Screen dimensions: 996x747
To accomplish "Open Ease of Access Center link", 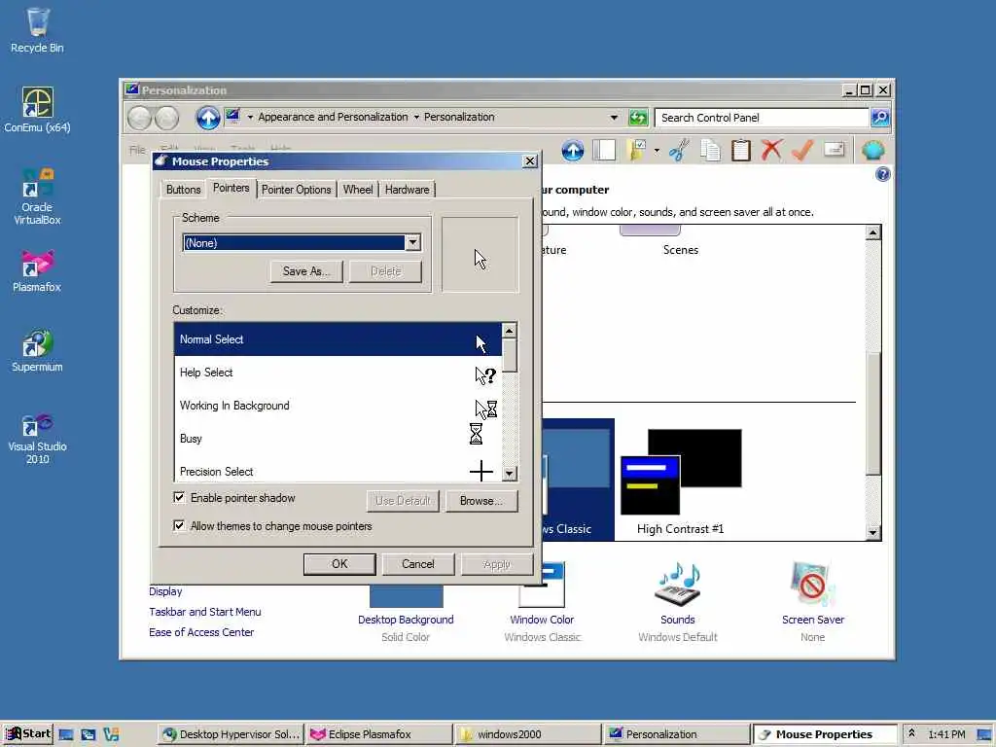I will coord(200,632).
